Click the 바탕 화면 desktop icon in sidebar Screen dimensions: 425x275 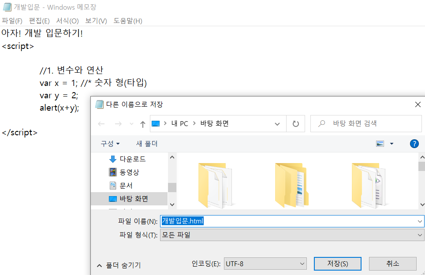113,199
